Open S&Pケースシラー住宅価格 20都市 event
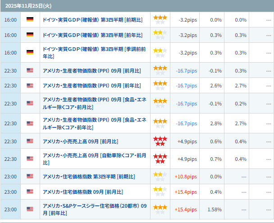This screenshot has width=274, height=223. [94, 209]
